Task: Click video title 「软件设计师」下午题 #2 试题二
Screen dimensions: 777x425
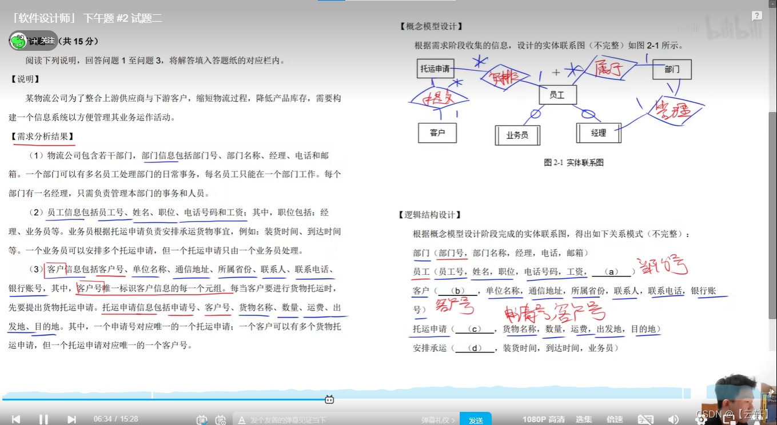Action: 86,18
